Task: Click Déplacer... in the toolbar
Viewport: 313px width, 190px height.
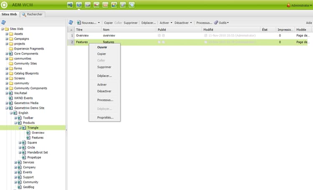Action: tap(149, 23)
